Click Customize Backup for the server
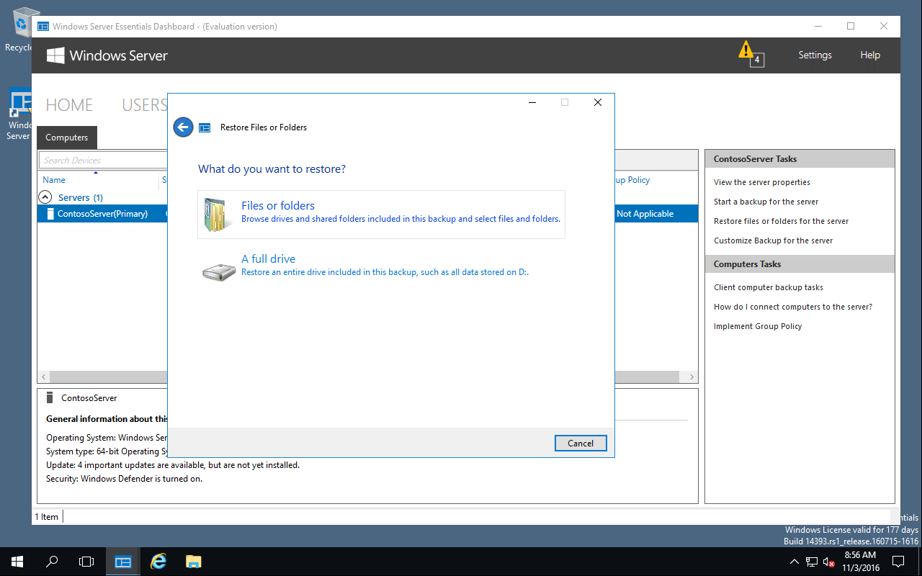This screenshot has height=576, width=922. click(773, 240)
